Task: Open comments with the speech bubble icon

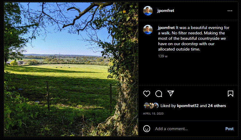Action: (x=159, y=94)
